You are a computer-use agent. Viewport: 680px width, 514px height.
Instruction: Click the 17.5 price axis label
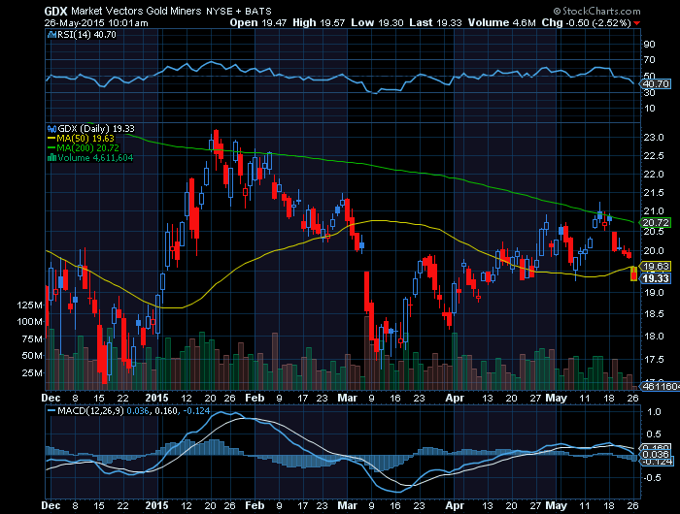(x=654, y=360)
